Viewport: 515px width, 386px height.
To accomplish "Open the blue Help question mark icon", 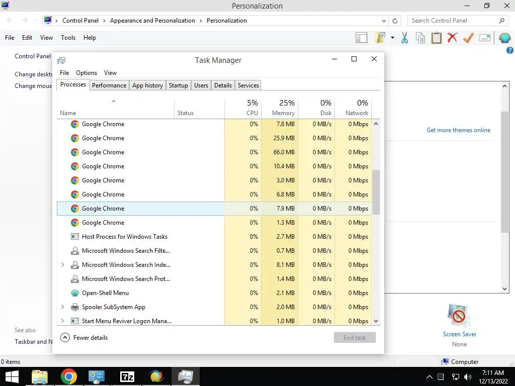I will click(510, 50).
